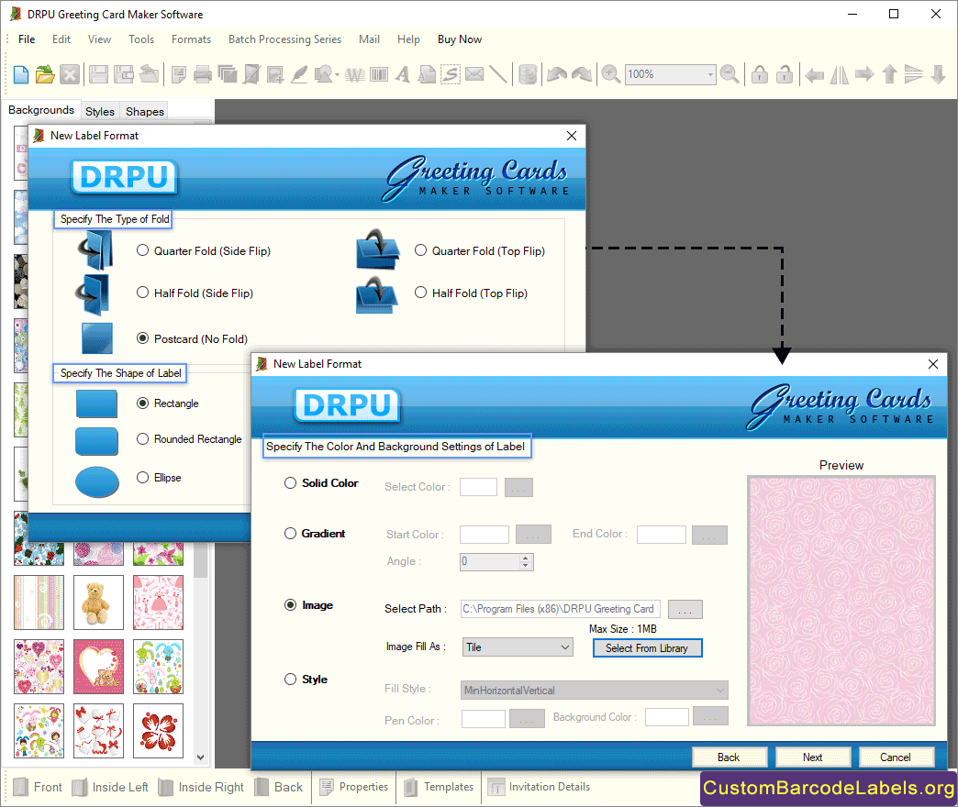Click the up arrow icon in the toolbar
Viewport: 958px width, 807px height.
pyautogui.click(x=889, y=74)
